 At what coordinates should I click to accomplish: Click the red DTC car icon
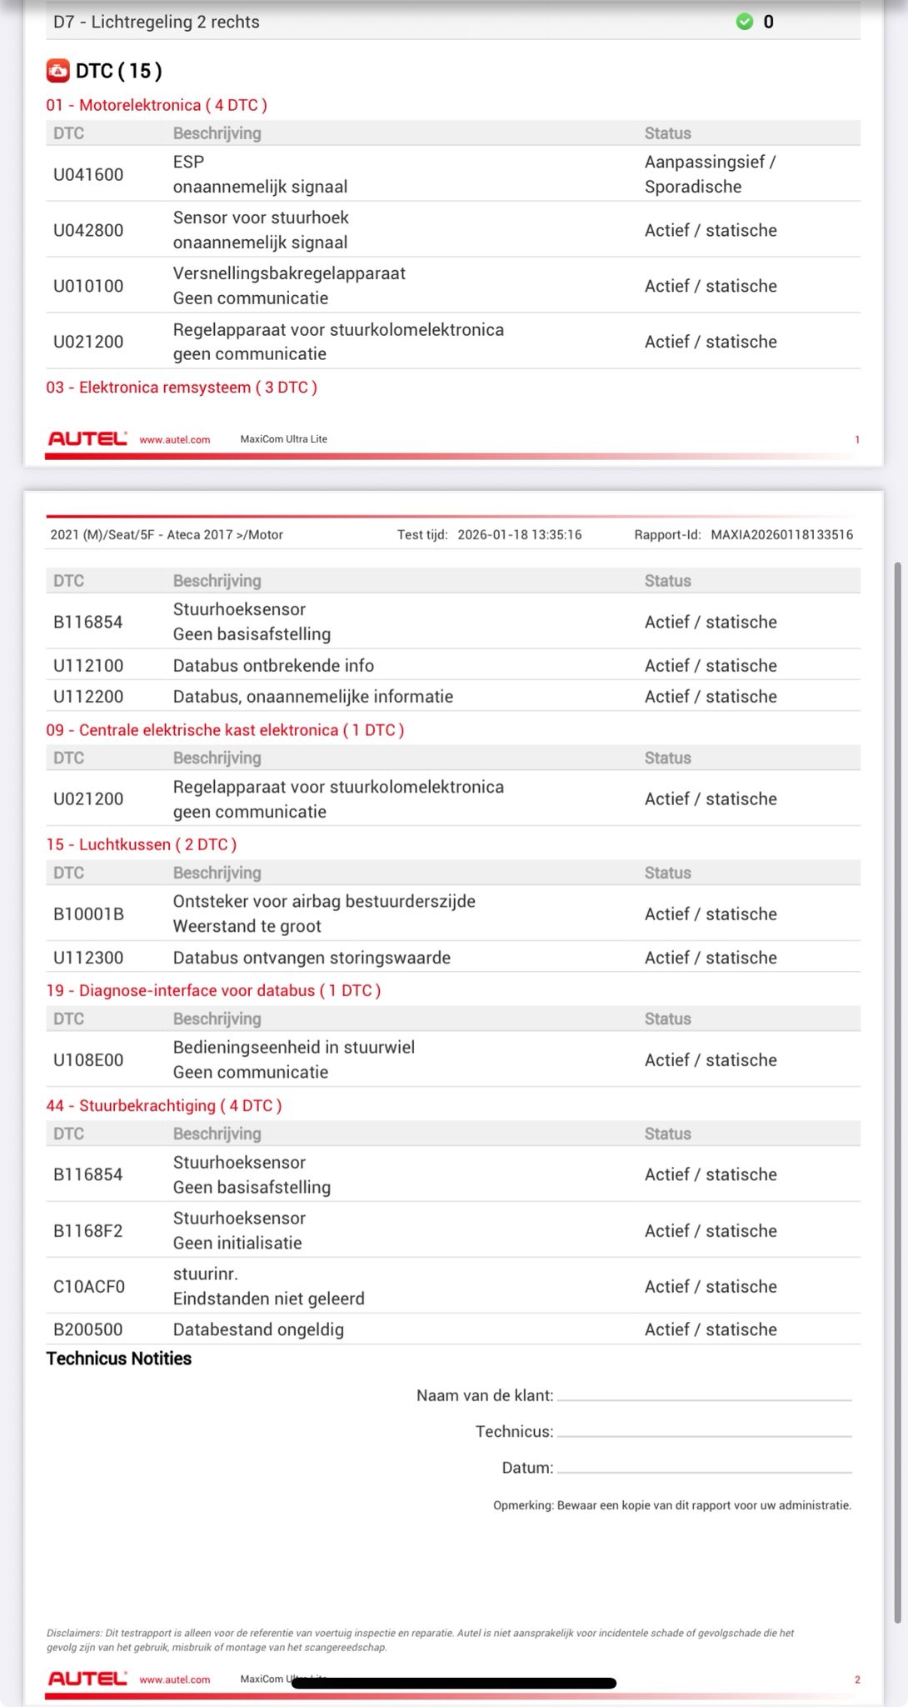coord(57,71)
